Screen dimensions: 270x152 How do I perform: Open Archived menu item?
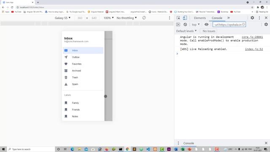(x=83, y=71)
